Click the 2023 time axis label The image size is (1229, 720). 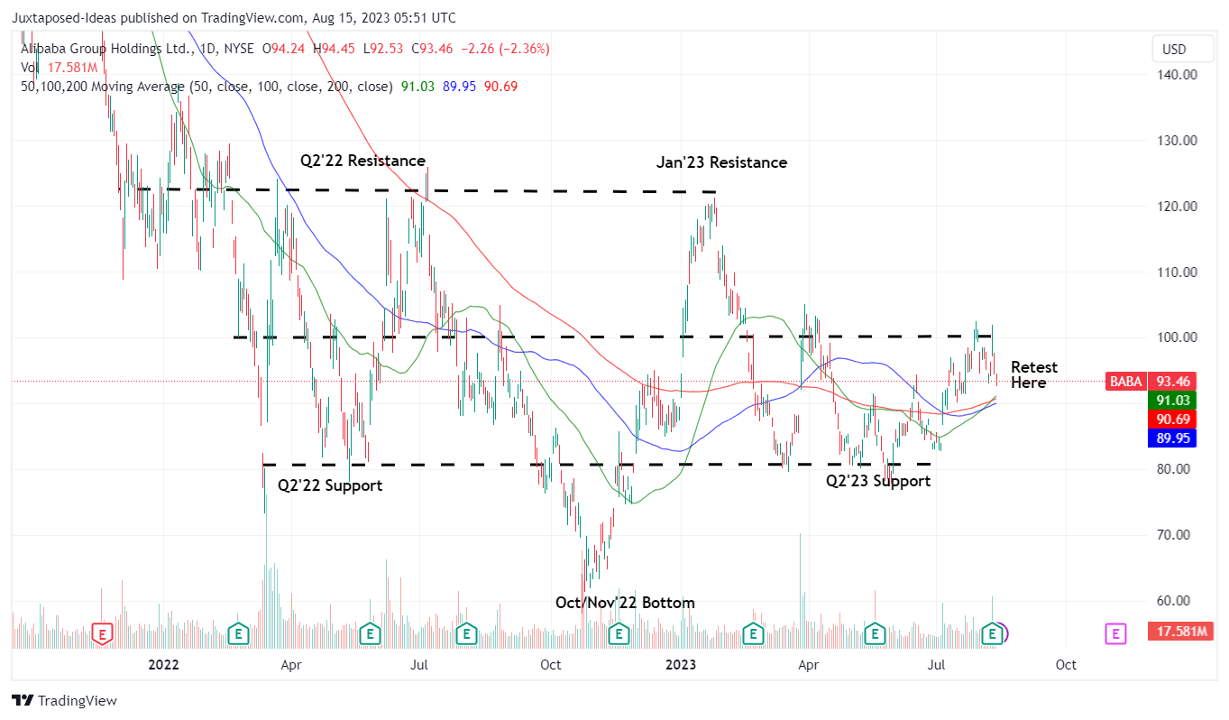(x=680, y=665)
